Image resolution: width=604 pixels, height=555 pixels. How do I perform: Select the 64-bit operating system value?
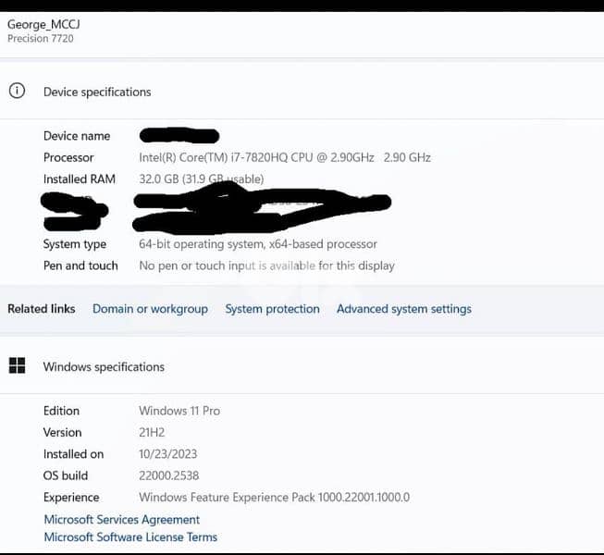(258, 244)
